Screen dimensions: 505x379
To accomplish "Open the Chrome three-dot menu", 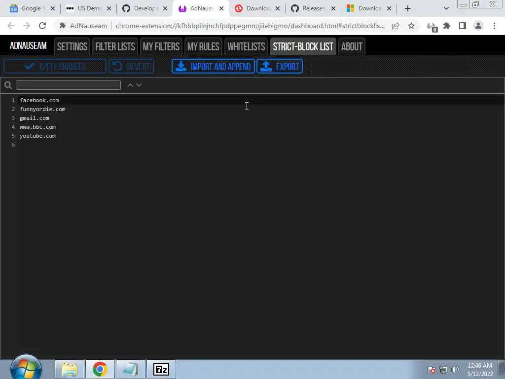I will click(494, 26).
